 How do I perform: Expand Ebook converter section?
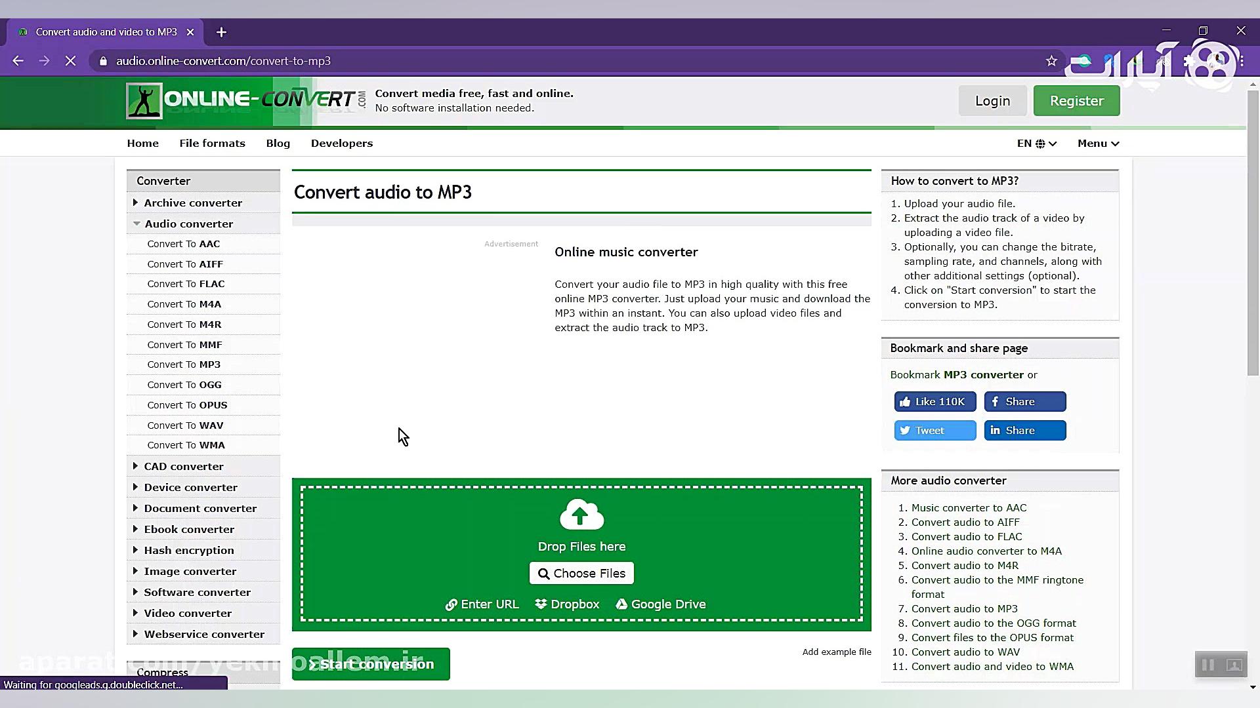click(x=203, y=530)
